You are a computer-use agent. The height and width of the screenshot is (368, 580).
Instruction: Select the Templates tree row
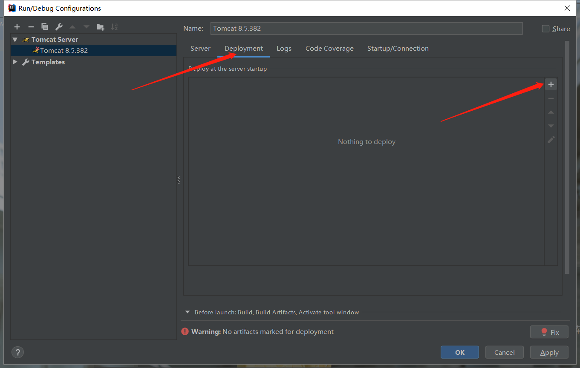pyautogui.click(x=93, y=62)
